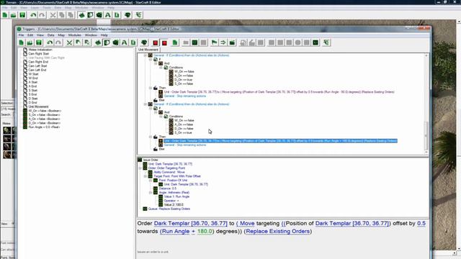Image resolution: width=461 pixels, height=259 pixels.
Task: Click Test Document icon in Terrain window toolbar
Action: click(x=138, y=15)
